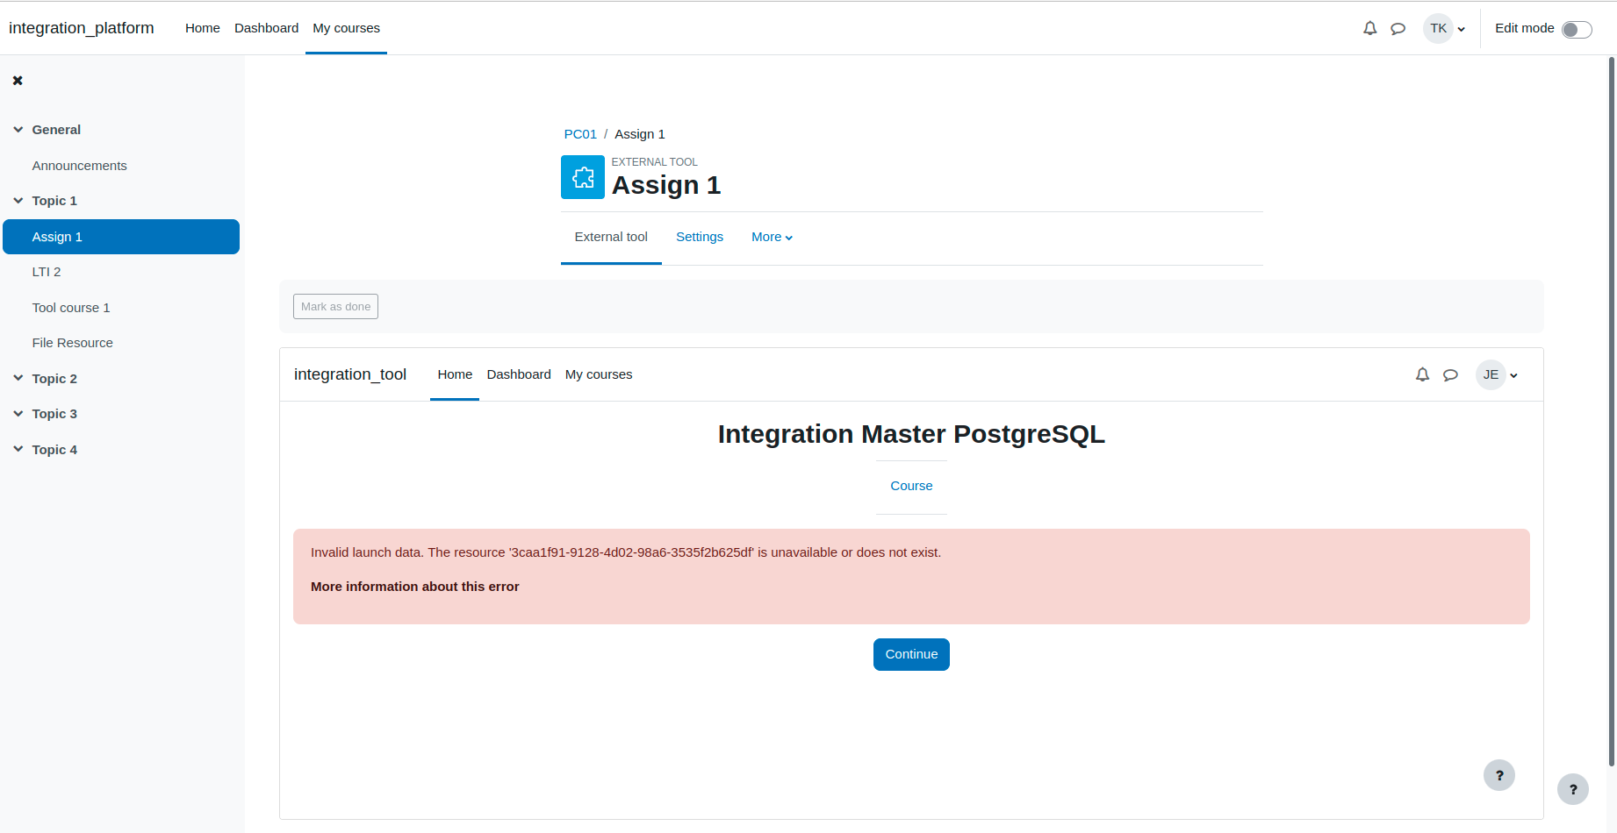This screenshot has width=1617, height=833.
Task: Click the Topic 4 section title
Action: (54, 450)
